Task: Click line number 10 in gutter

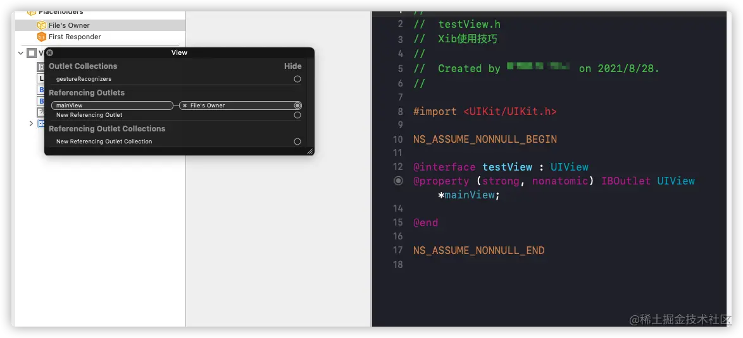Action: (397, 140)
